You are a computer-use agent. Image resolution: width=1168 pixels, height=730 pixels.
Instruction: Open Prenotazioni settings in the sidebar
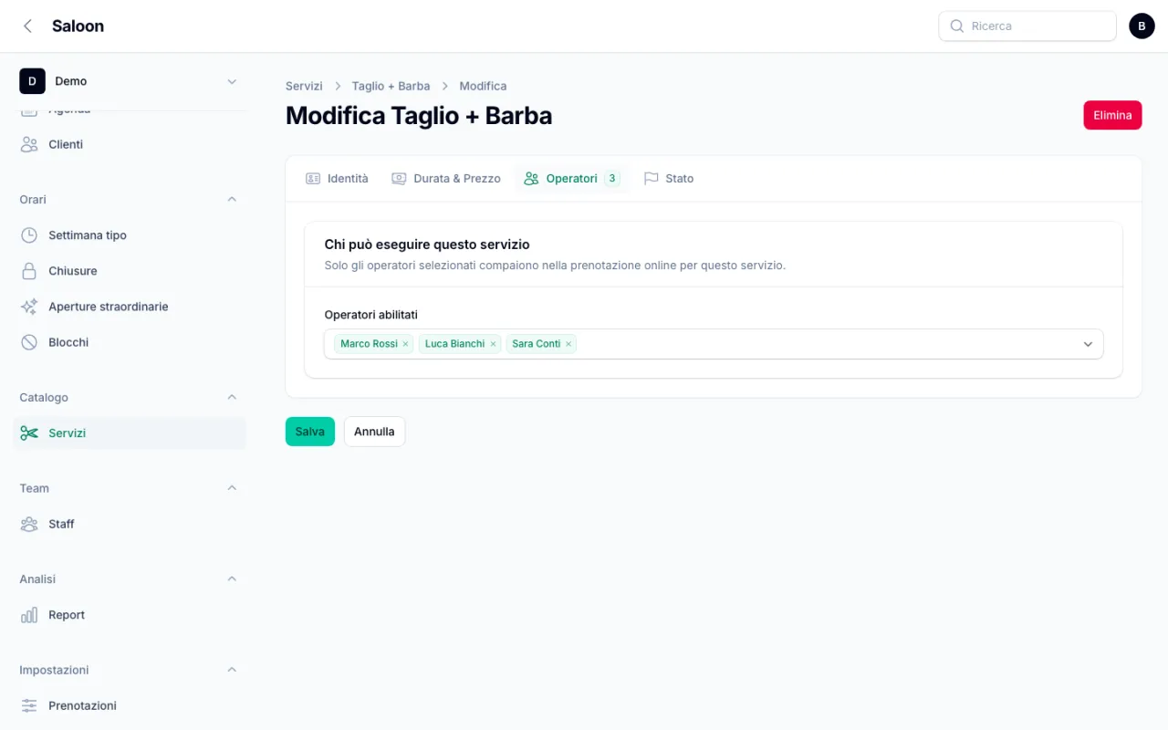coord(130,705)
